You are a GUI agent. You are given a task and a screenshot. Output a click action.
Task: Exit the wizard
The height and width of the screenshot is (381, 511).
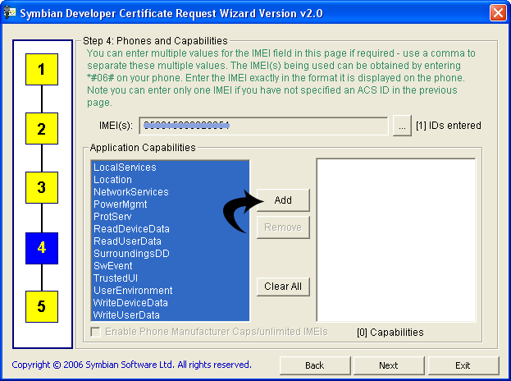[x=463, y=365]
